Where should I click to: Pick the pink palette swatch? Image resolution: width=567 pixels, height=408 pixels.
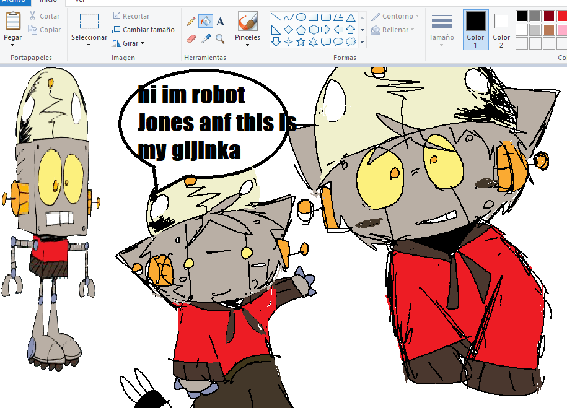561,30
